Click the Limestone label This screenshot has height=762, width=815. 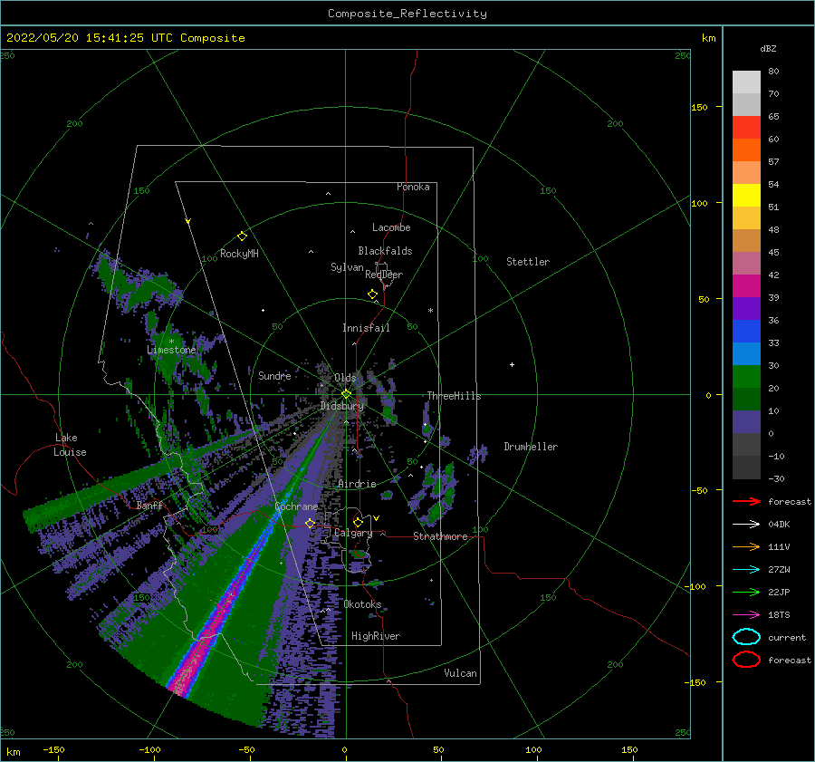pyautogui.click(x=171, y=350)
